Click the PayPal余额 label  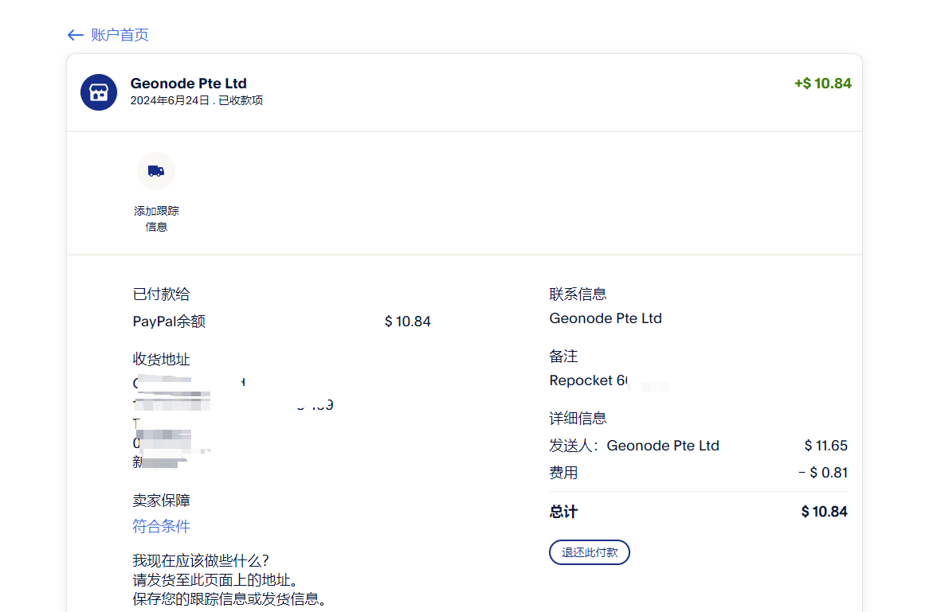169,322
